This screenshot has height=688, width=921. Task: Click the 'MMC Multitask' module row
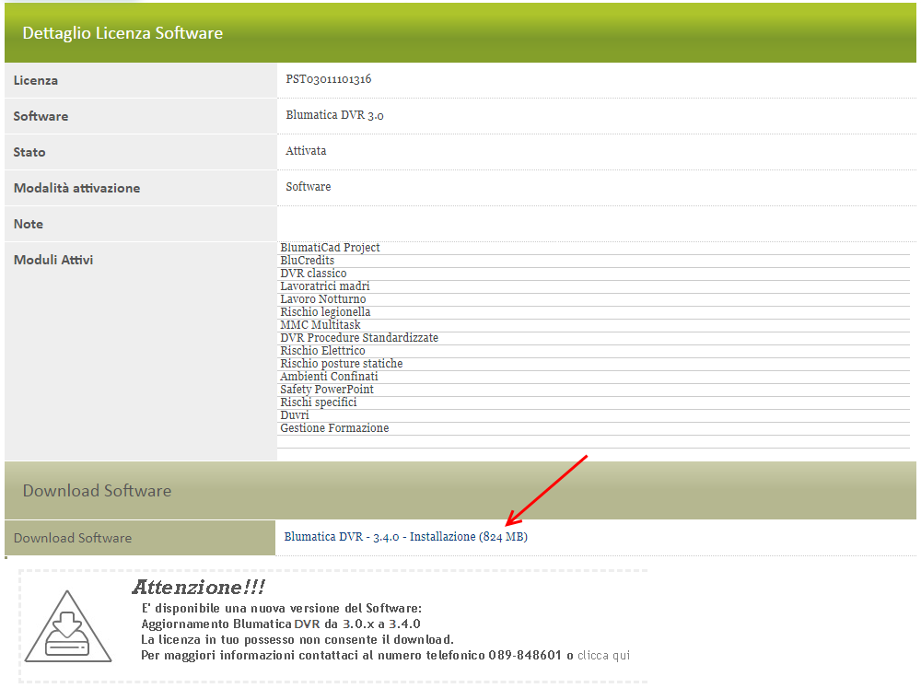click(321, 325)
